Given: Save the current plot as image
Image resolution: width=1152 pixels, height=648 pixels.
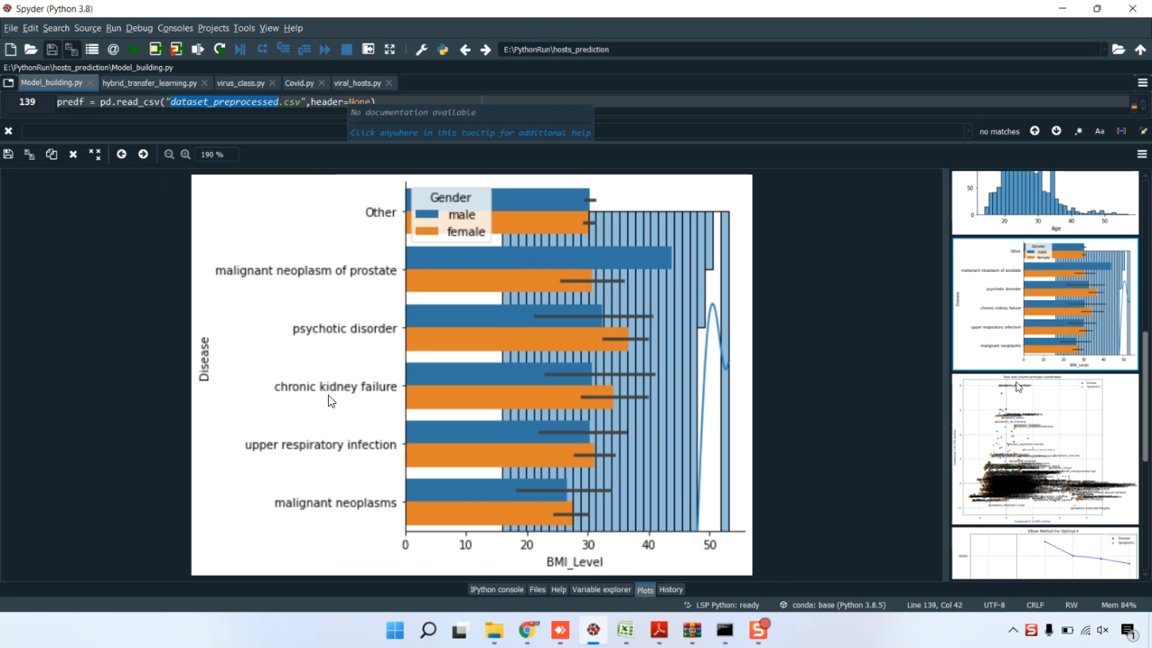Looking at the screenshot, I should pyautogui.click(x=8, y=154).
